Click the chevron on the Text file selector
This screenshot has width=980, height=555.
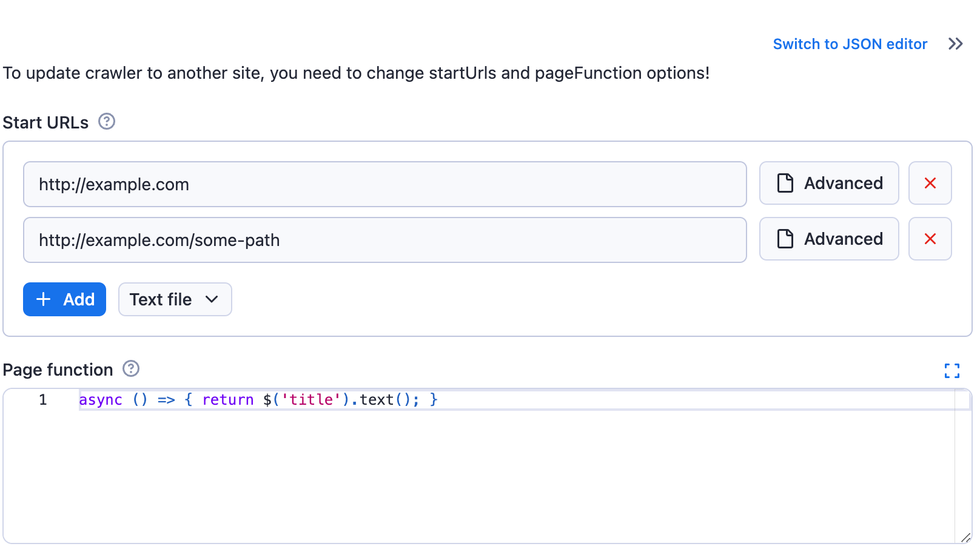[212, 299]
